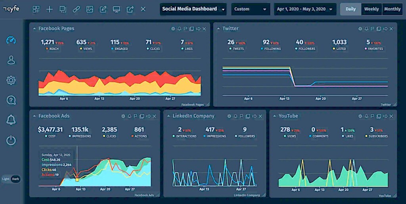Toggle the Interactions series in LinkedIn widget
Screen dimensions: 406x204
(x=184, y=136)
